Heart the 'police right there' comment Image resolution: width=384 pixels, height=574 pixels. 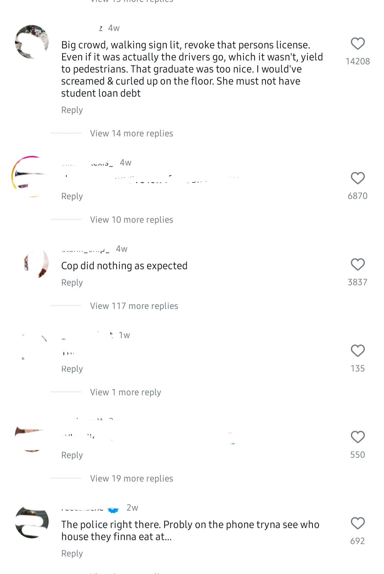(358, 523)
